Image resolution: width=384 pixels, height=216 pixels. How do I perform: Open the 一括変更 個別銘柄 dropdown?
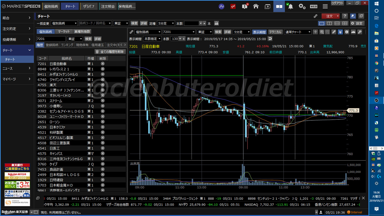click(x=64, y=23)
